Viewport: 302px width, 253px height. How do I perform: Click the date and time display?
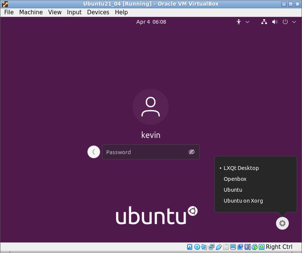pyautogui.click(x=151, y=22)
